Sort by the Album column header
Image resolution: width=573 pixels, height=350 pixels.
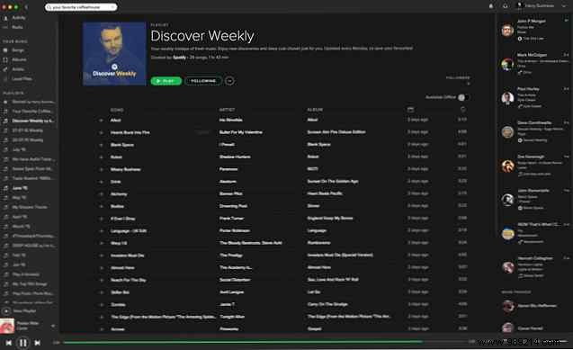tap(315, 110)
